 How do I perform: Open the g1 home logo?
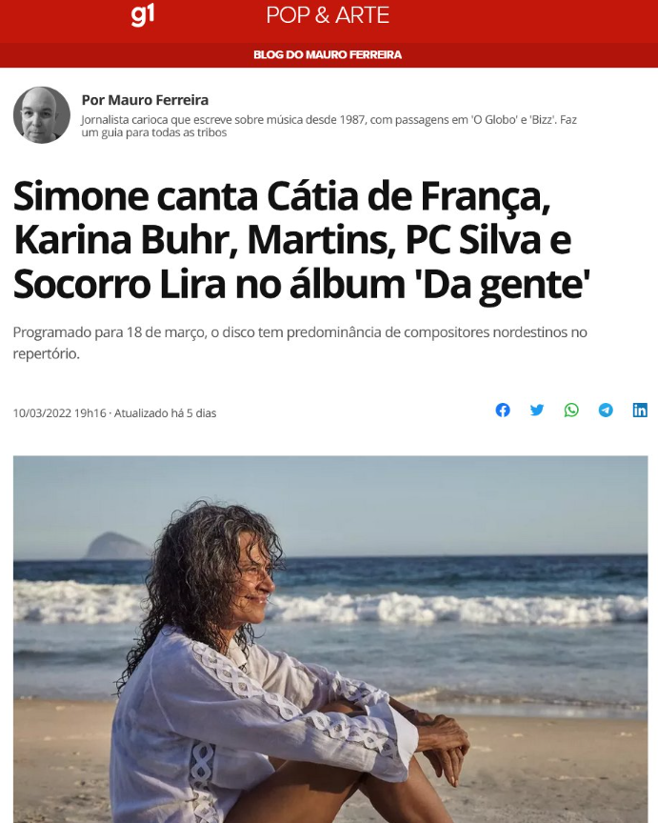(x=143, y=15)
